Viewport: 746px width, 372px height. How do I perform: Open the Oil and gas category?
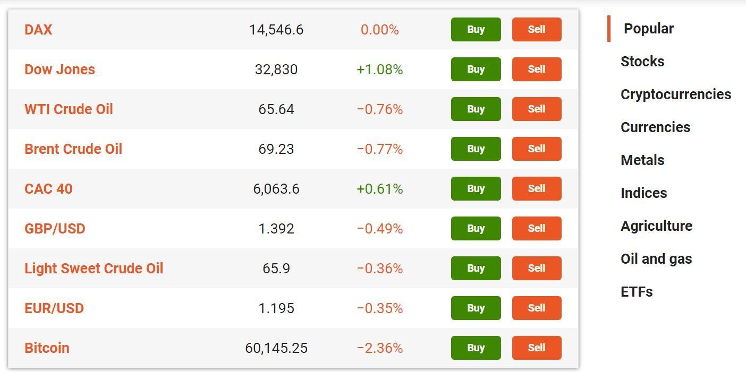656,259
